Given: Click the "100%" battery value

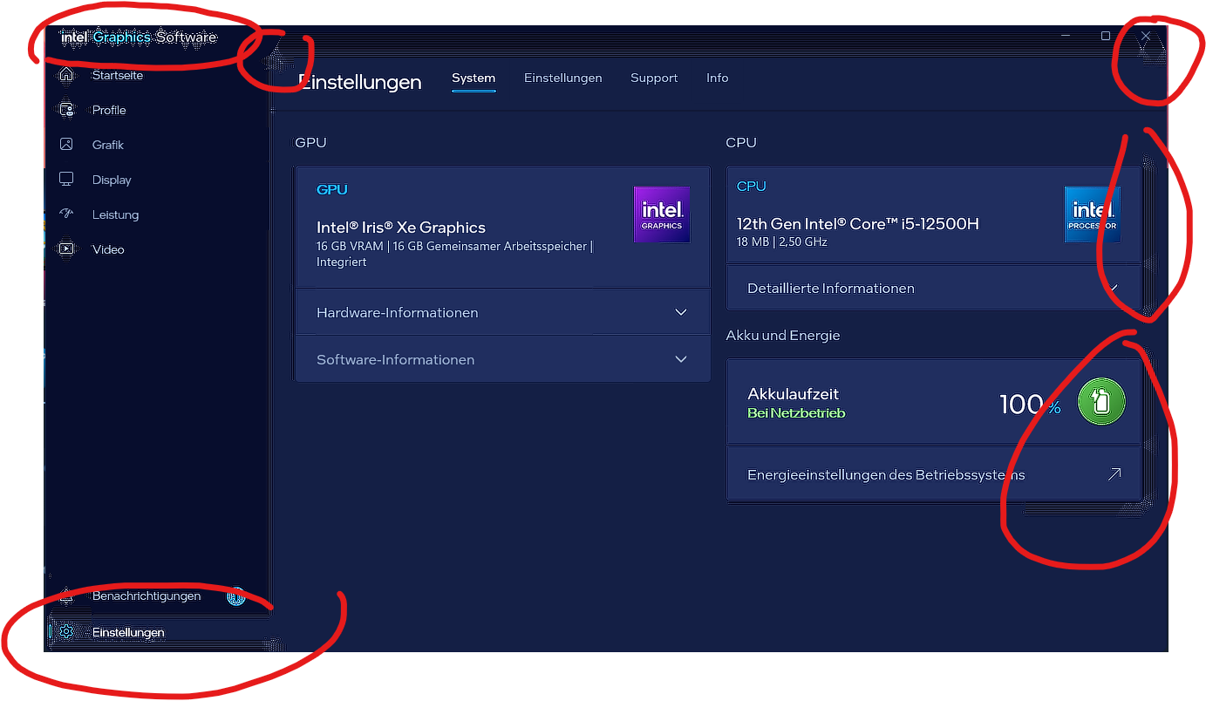Looking at the screenshot, I should [1030, 405].
